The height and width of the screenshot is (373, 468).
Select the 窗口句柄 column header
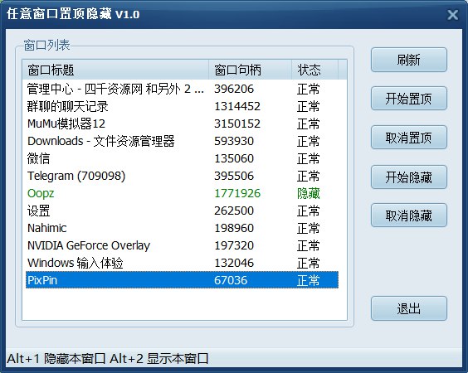tap(250, 70)
